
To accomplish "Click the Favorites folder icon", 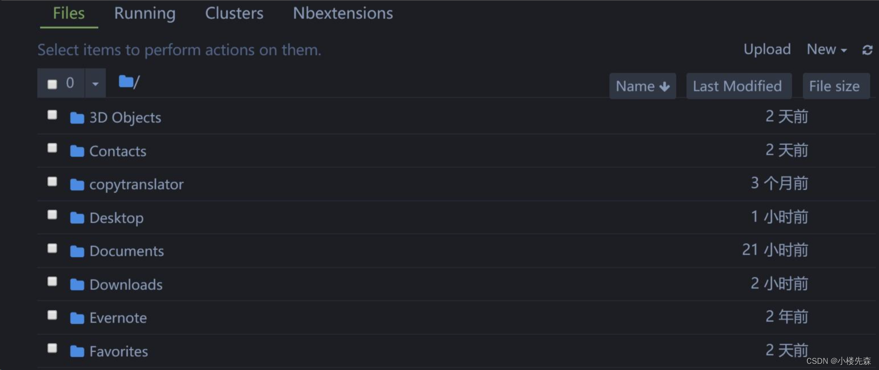I will [77, 352].
